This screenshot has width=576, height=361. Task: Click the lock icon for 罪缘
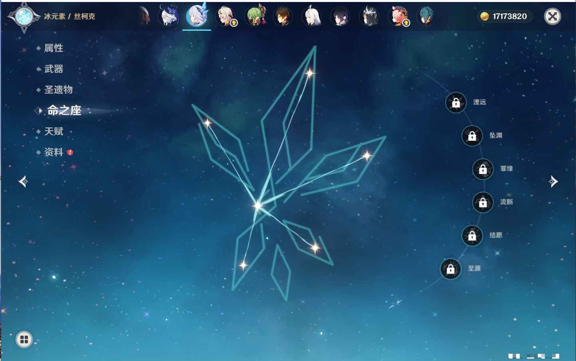click(x=483, y=169)
